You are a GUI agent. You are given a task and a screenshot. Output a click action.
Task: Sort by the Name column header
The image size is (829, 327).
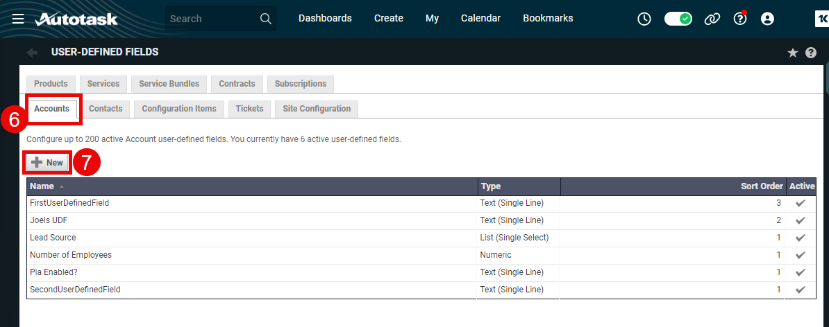click(251, 186)
